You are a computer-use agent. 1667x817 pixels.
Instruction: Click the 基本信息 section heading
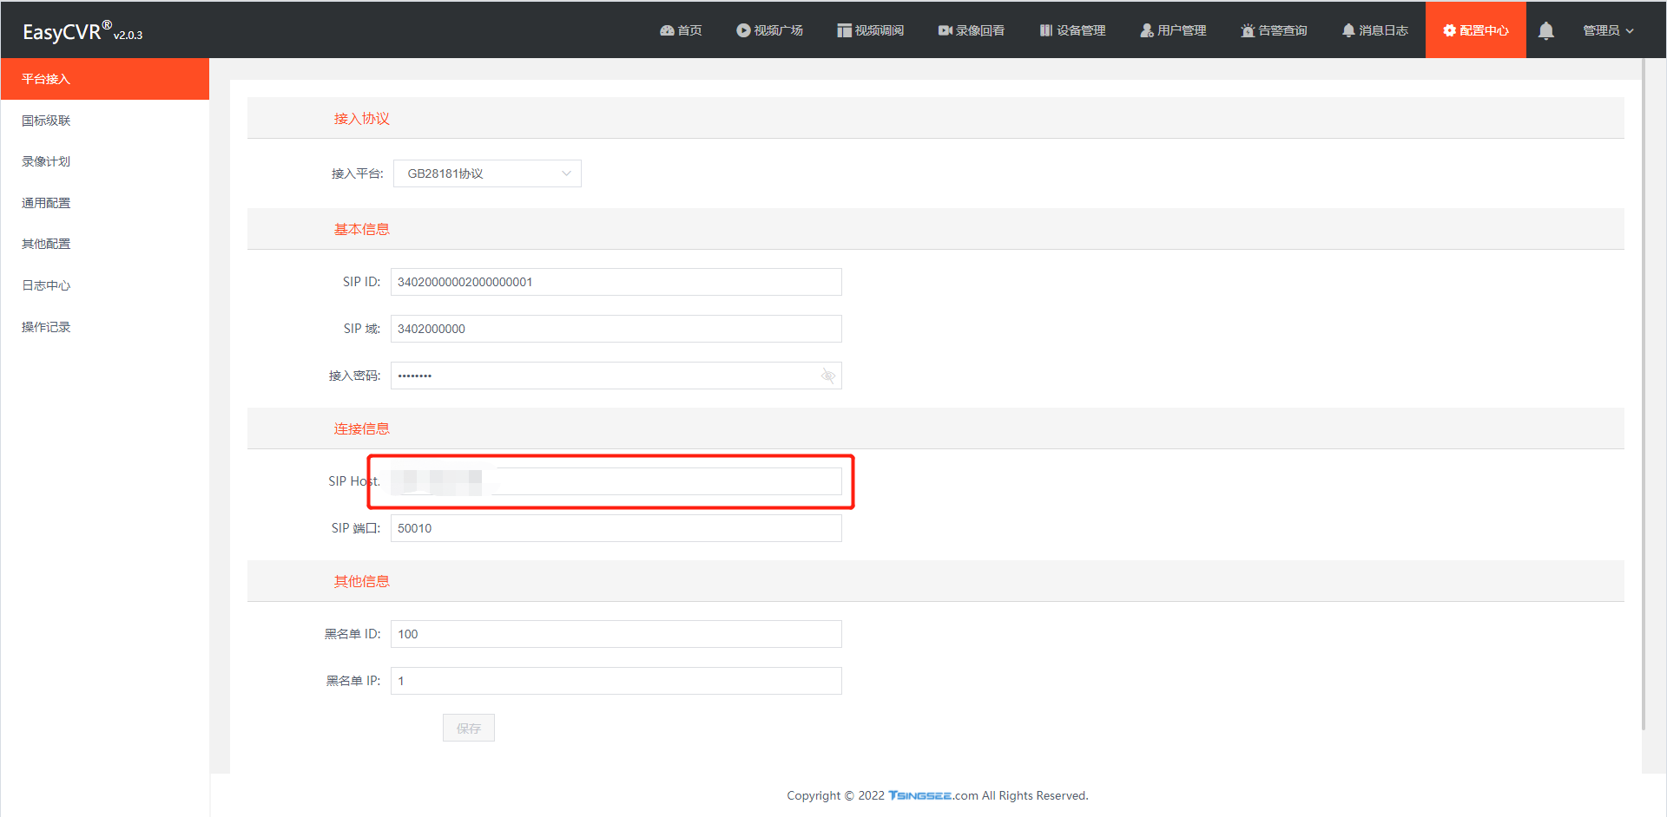362,230
